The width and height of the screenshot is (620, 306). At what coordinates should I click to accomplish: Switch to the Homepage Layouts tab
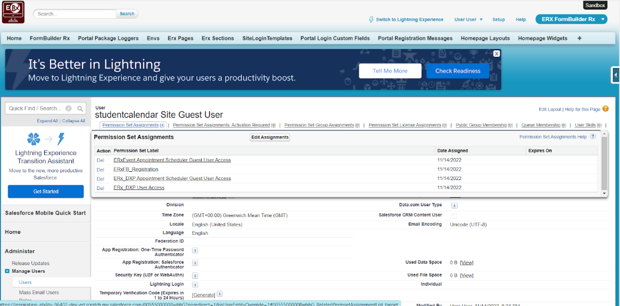coord(485,38)
